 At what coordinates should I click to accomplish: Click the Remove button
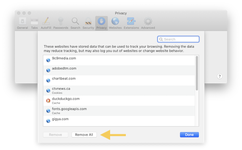(55, 135)
